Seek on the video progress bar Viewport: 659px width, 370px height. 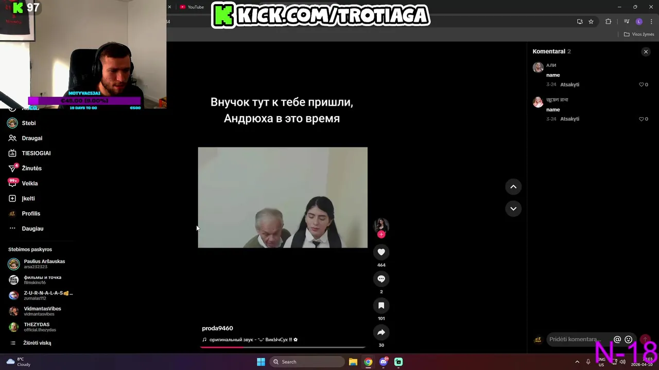pos(283,347)
